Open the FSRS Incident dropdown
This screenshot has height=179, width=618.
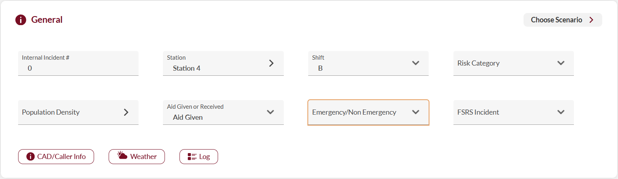[x=513, y=112]
